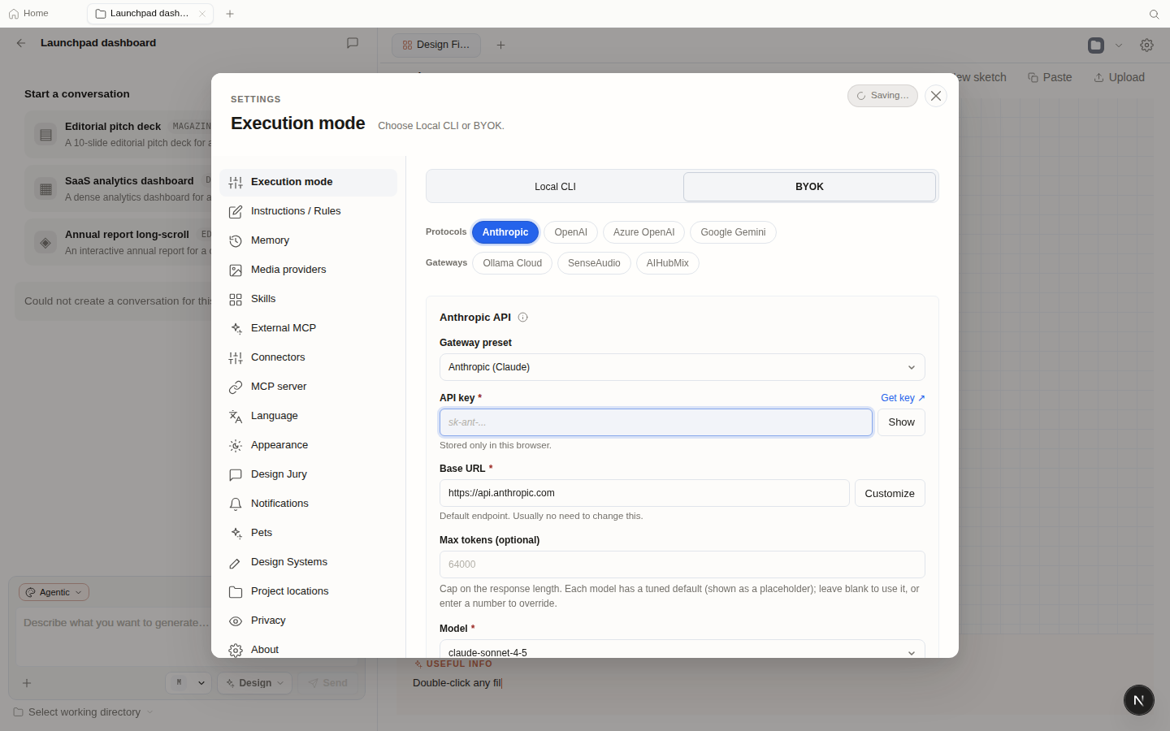Open Select working directory dropdown

pyautogui.click(x=83, y=712)
